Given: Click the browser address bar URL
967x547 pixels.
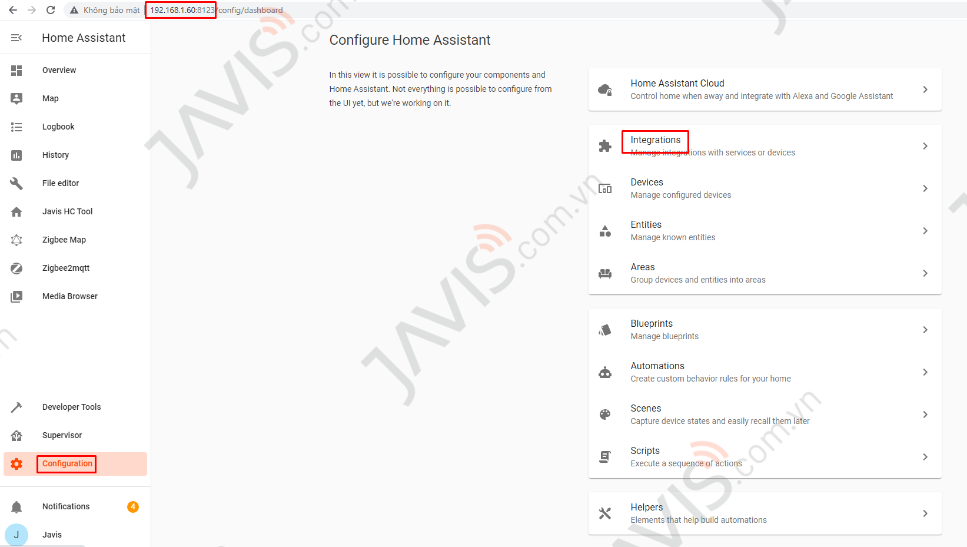Looking at the screenshot, I should pos(216,10).
